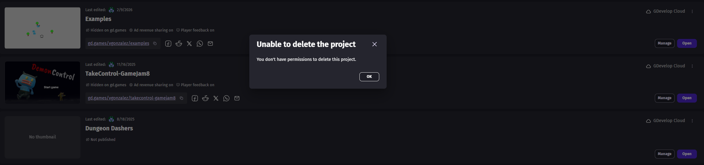Share Examples game by email
Image resolution: width=704 pixels, height=165 pixels.
point(210,44)
